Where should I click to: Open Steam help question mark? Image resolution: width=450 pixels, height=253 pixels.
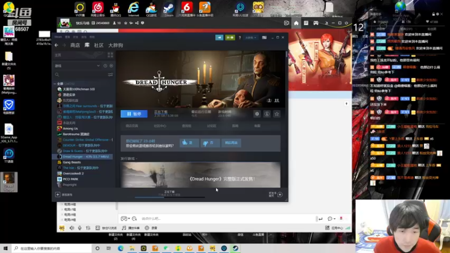240,38
